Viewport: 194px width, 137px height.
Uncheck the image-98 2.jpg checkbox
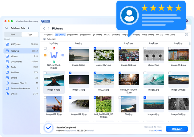coord(120,49)
